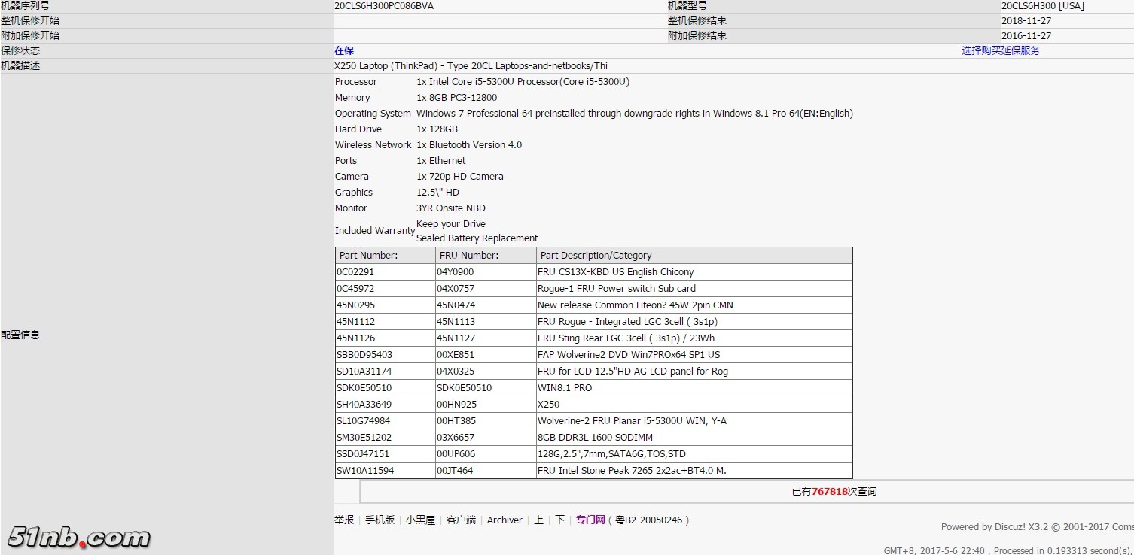Click the Bluetooth Version 4.0 text
Screen dimensions: 1134x555
point(469,145)
